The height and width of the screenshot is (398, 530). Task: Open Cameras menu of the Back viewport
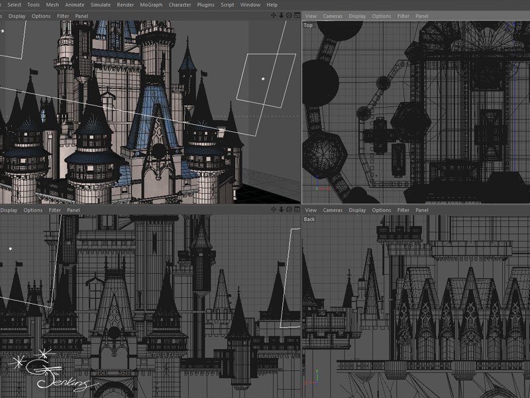click(x=333, y=210)
